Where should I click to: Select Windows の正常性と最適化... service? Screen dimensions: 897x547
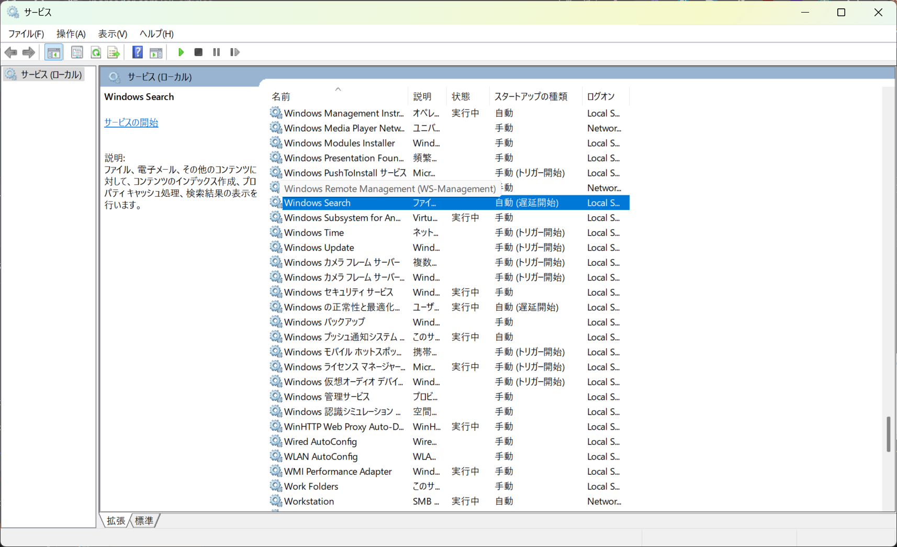coord(449,307)
